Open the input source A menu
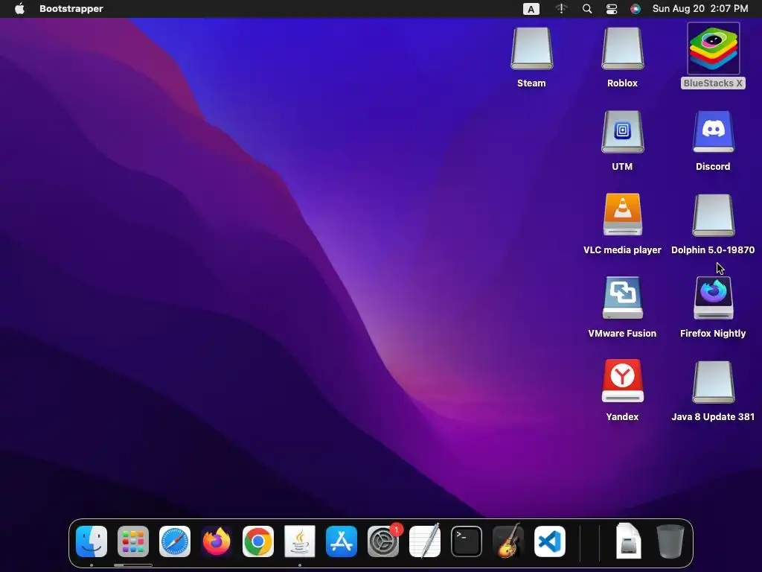 tap(531, 9)
